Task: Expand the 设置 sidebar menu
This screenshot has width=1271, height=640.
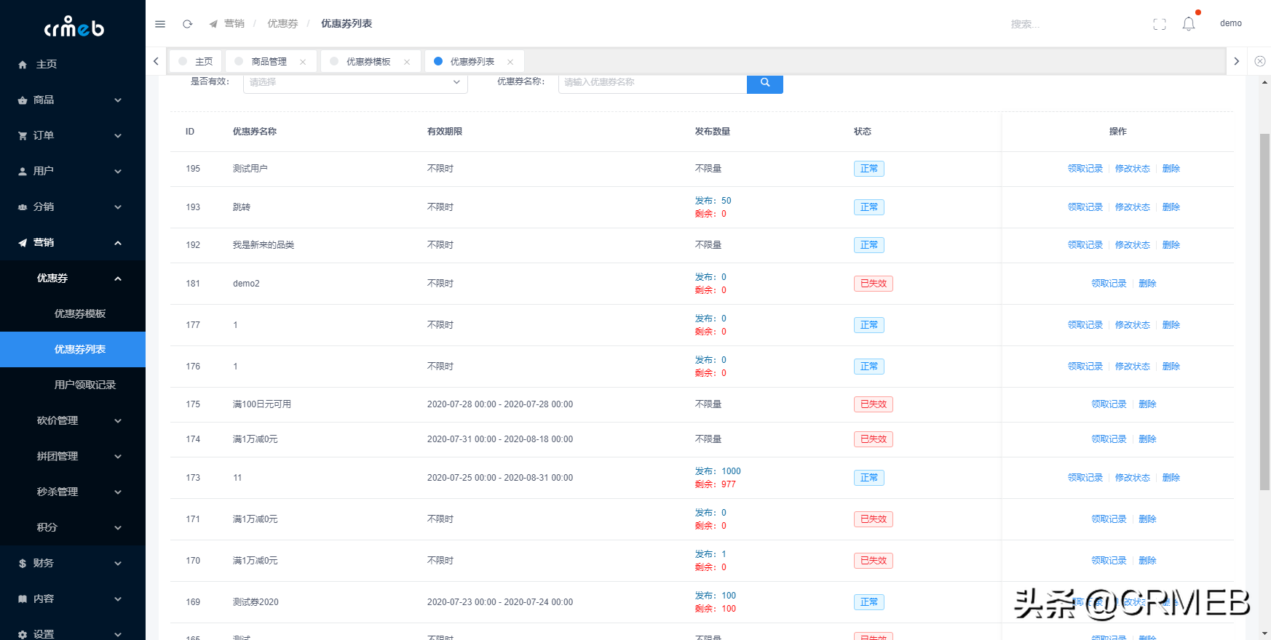Action: 73,630
